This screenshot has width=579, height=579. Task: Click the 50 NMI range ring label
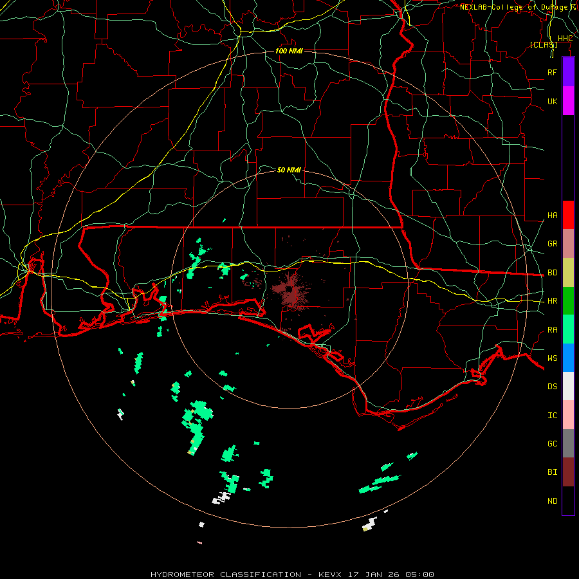[x=289, y=170]
